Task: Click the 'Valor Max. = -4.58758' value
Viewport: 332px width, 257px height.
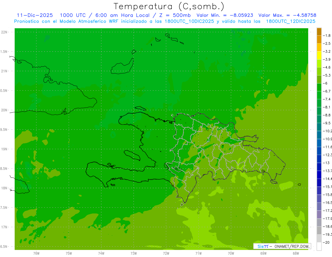Action: click(287, 15)
